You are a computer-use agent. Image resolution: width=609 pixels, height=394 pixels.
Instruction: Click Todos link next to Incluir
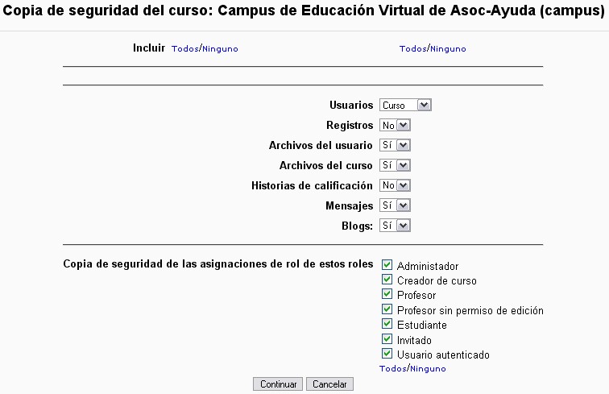(x=185, y=49)
